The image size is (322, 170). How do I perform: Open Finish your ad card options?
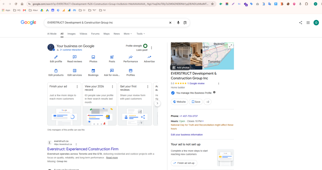pos(77,87)
